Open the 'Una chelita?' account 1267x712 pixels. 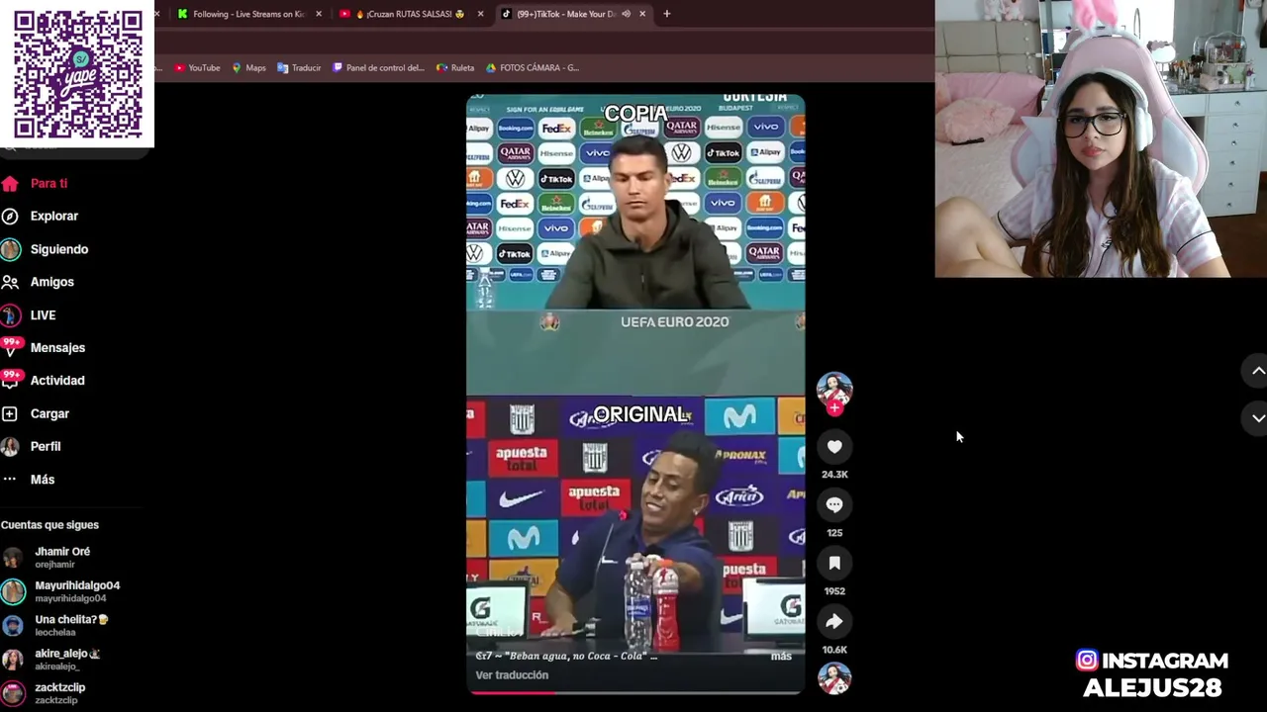point(71,625)
